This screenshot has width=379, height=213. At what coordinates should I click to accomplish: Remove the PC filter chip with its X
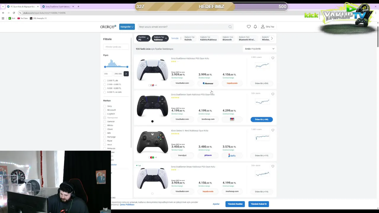[148, 38]
